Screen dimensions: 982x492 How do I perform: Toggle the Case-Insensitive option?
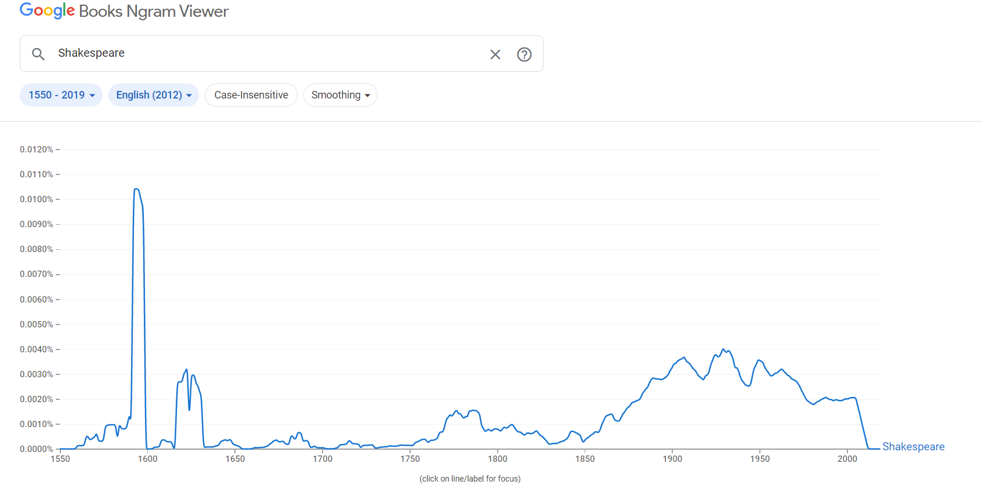point(251,95)
